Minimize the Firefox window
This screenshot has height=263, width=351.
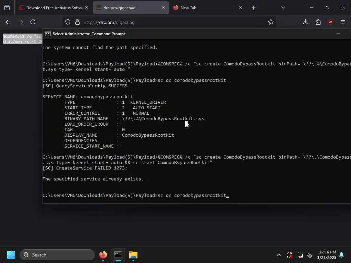coord(311,8)
